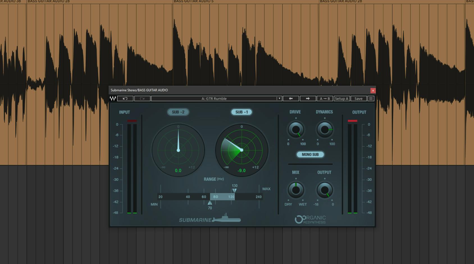Switch to Setup A toggle

tap(342, 99)
